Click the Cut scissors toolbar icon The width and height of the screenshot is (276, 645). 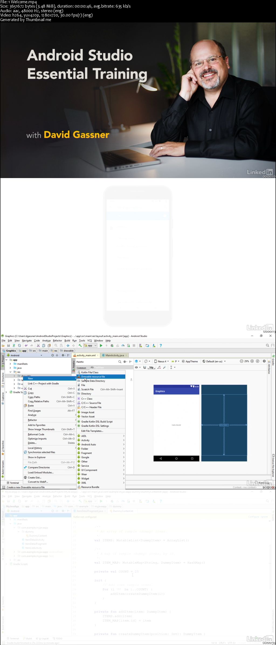[x=38, y=345]
